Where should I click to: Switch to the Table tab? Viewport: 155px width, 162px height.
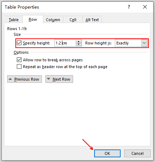(x=14, y=20)
